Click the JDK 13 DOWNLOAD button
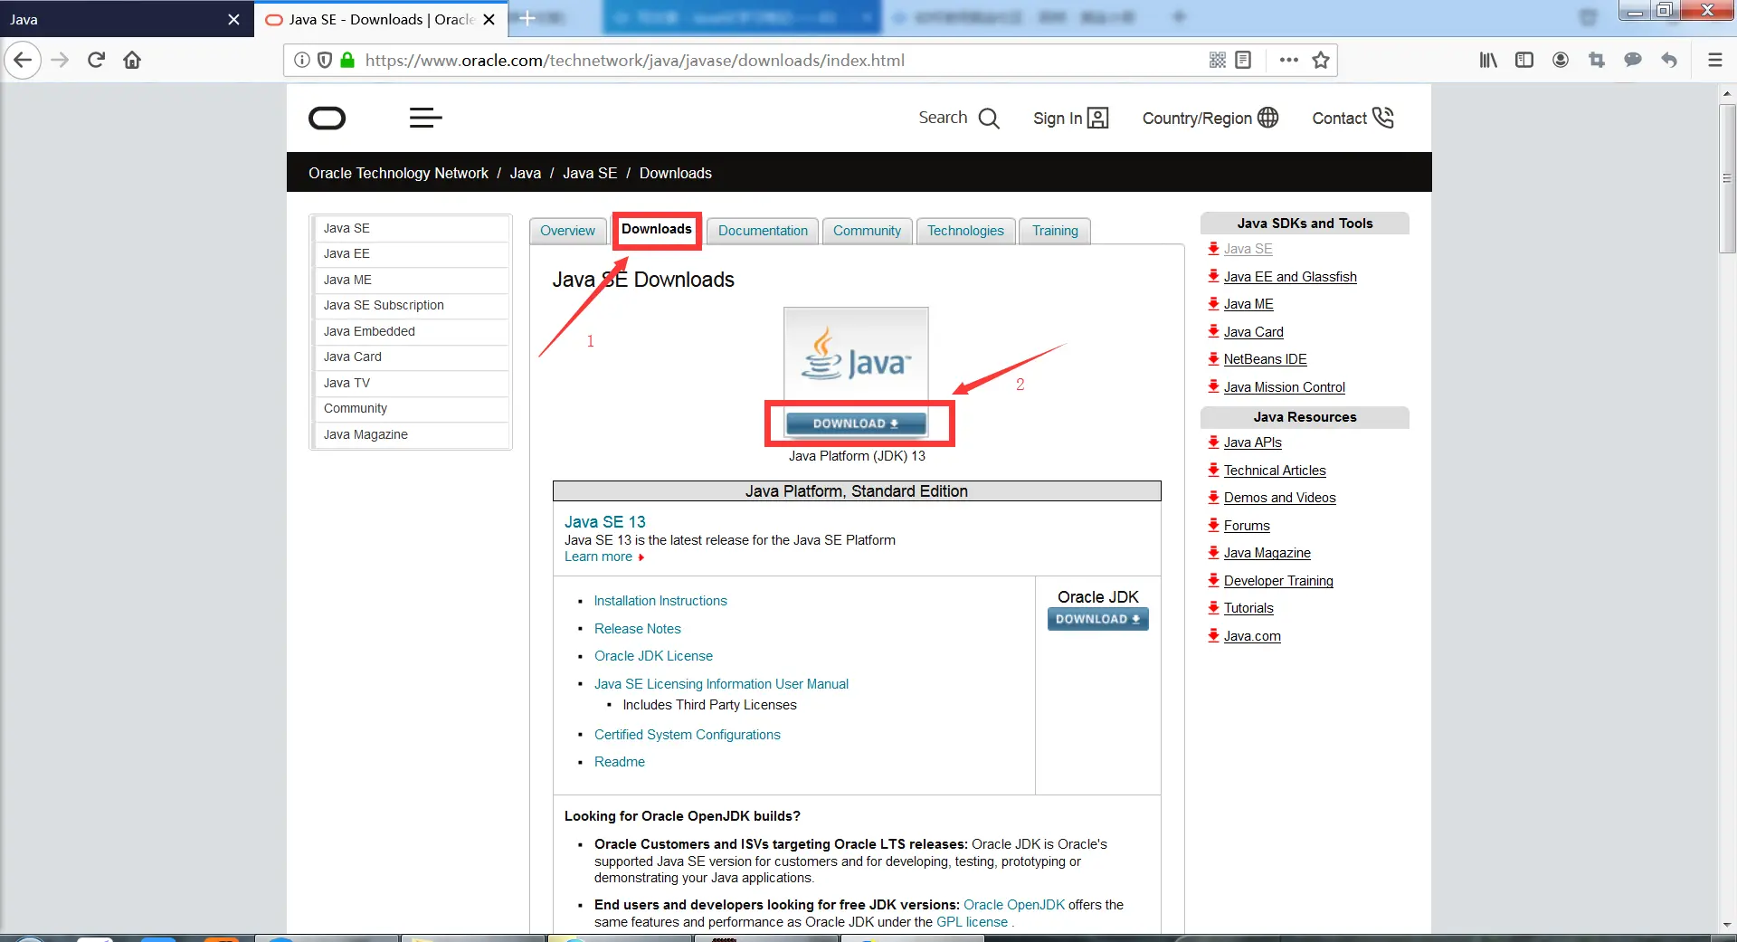 point(856,423)
